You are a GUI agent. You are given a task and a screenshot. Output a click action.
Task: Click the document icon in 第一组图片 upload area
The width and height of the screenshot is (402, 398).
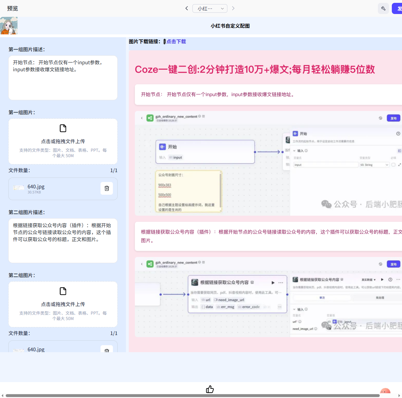click(x=63, y=128)
